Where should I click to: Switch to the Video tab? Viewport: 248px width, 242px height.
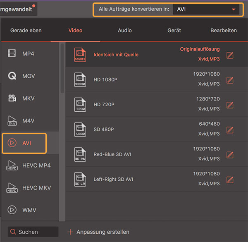tap(75, 30)
